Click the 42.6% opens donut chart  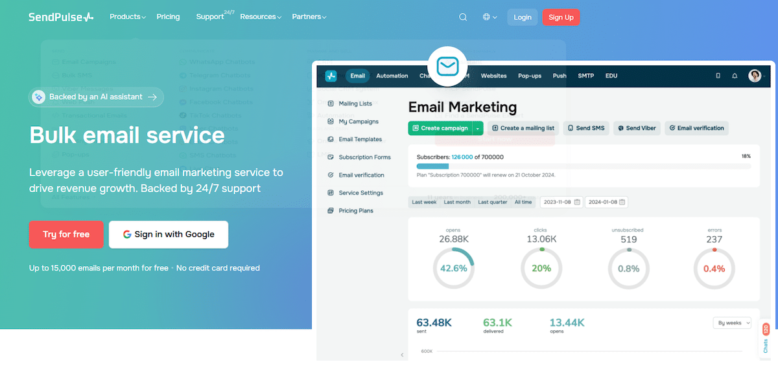[454, 268]
